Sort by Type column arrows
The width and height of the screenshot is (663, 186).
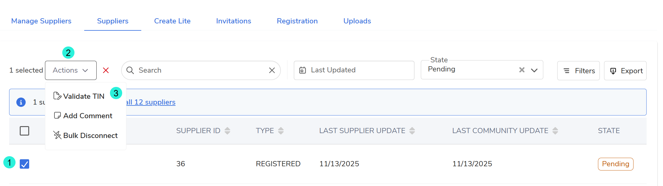tap(281, 131)
